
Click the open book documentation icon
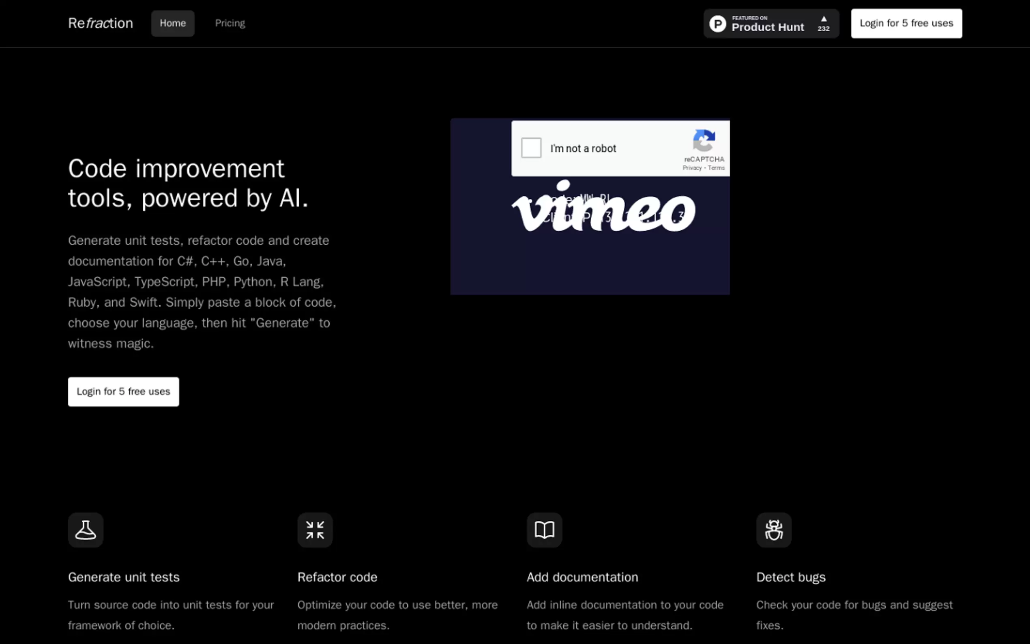tap(544, 530)
